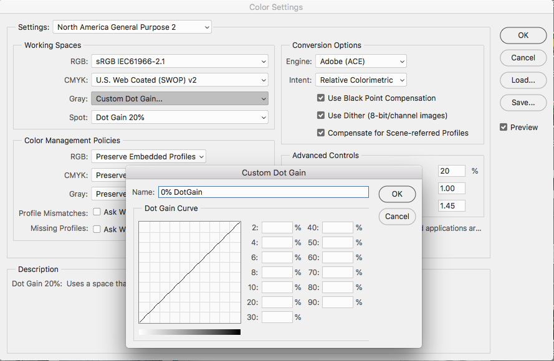Open the Spot dot gain dropdown

179,118
